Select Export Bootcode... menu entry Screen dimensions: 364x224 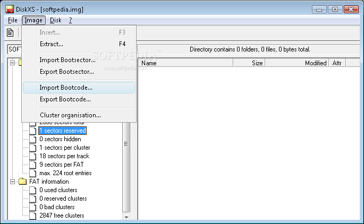pyautogui.click(x=79, y=99)
